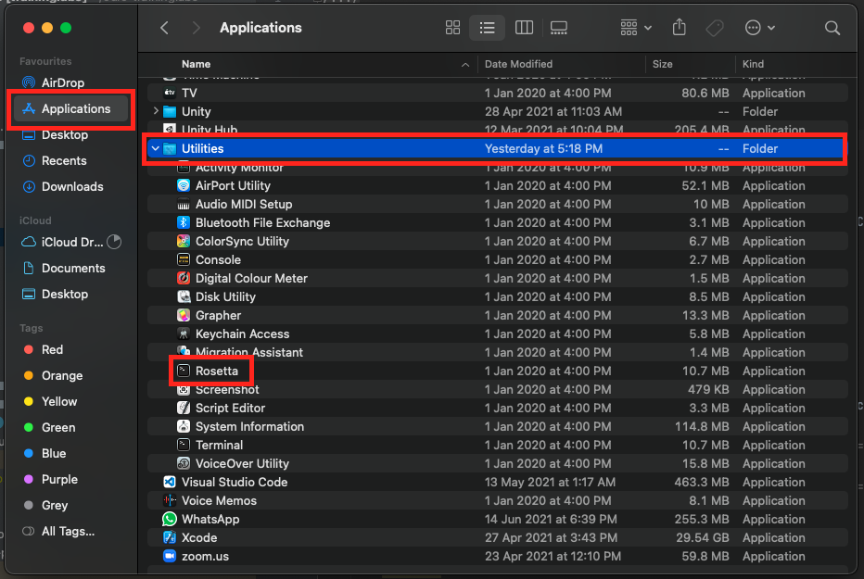Go forward with the forward arrow

(x=196, y=28)
